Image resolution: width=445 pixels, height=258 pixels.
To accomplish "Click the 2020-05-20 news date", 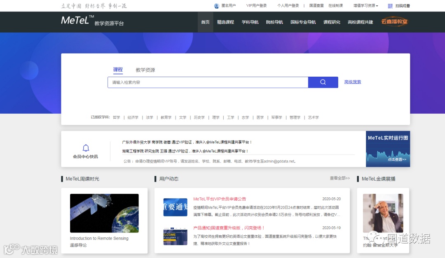I will point(331,199).
